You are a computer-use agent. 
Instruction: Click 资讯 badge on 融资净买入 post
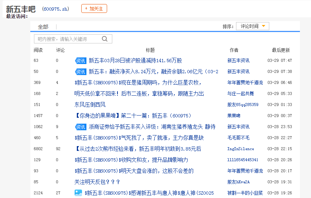(80, 72)
